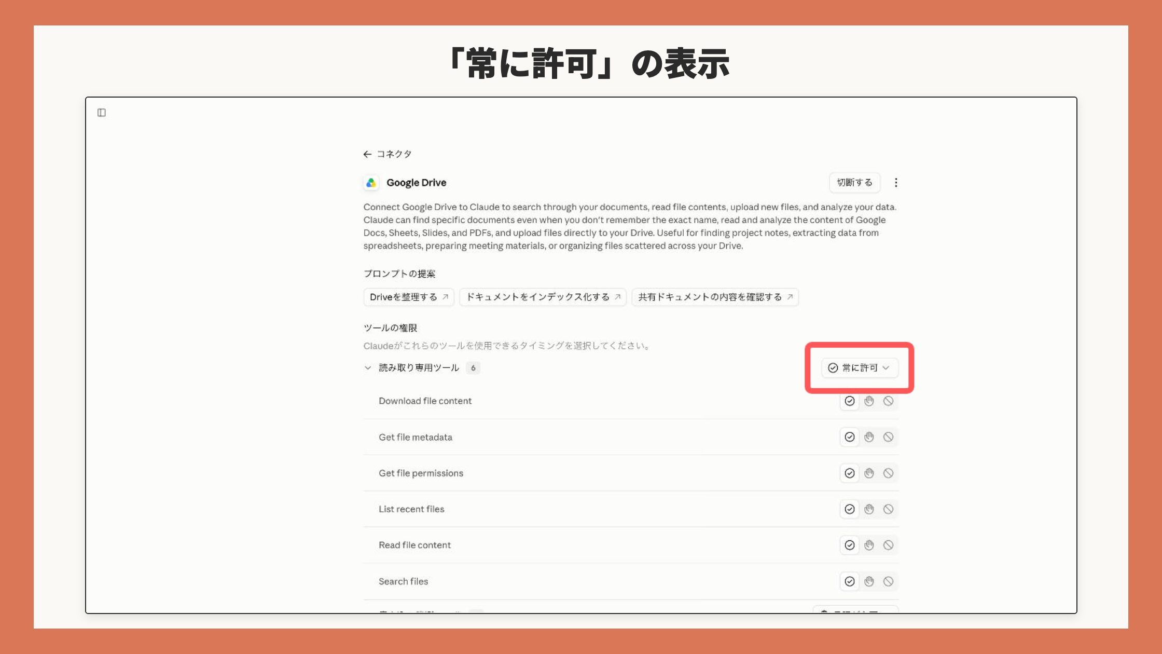1162x654 pixels.
Task: Click the tool count badge 6
Action: tap(473, 368)
